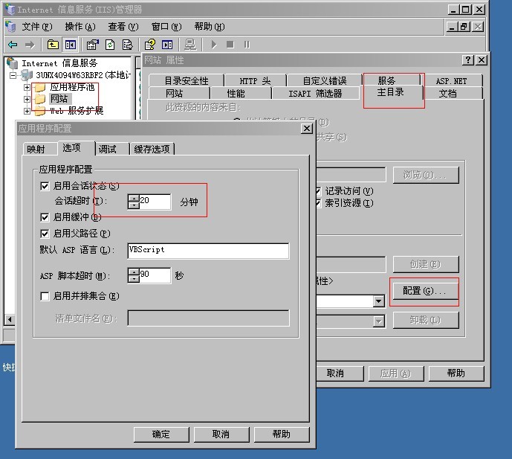Image resolution: width=512 pixels, height=459 pixels.
Task: Click the Help toolbar icon
Action: (150, 45)
